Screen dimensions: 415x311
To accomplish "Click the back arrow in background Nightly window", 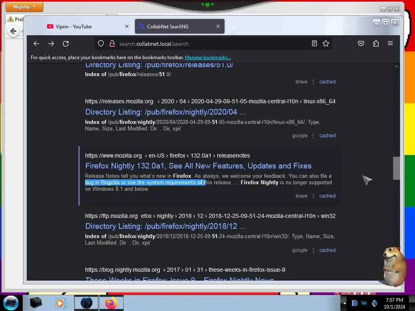I will [13, 31].
